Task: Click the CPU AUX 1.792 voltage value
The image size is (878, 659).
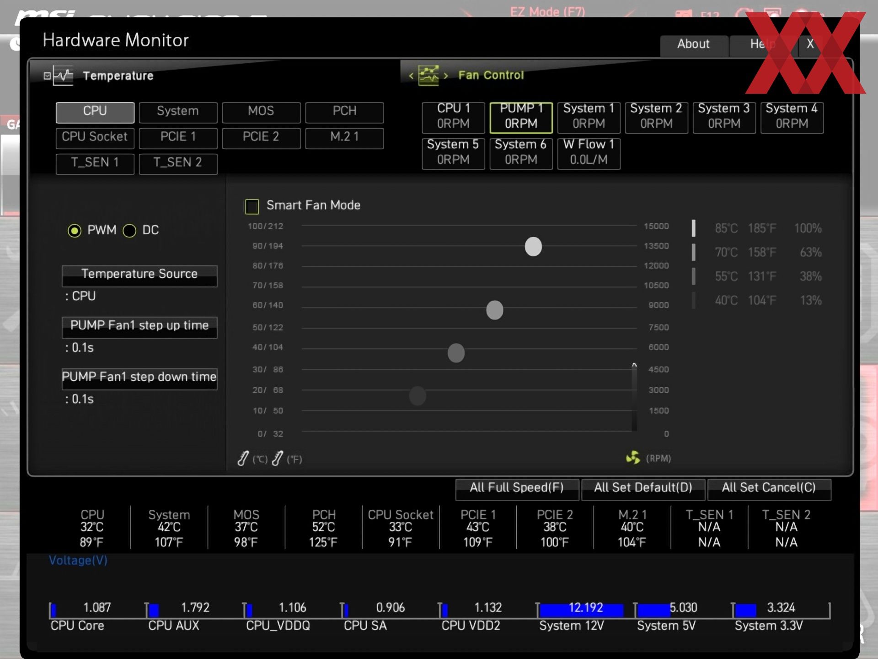Action: pyautogui.click(x=195, y=608)
